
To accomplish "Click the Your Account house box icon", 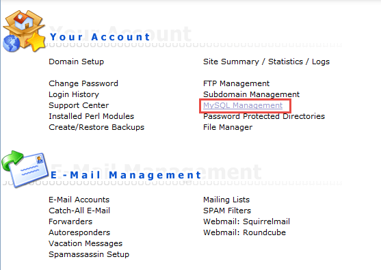I will (24, 31).
